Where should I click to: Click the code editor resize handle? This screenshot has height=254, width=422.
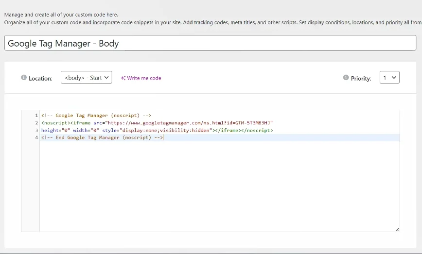pyautogui.click(x=397, y=230)
